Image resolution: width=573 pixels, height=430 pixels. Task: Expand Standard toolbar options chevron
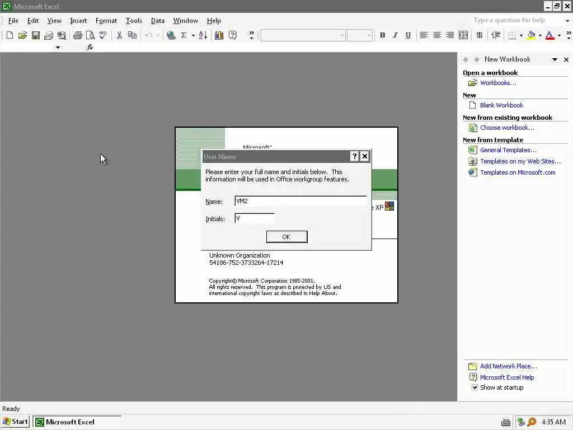pyautogui.click(x=251, y=35)
